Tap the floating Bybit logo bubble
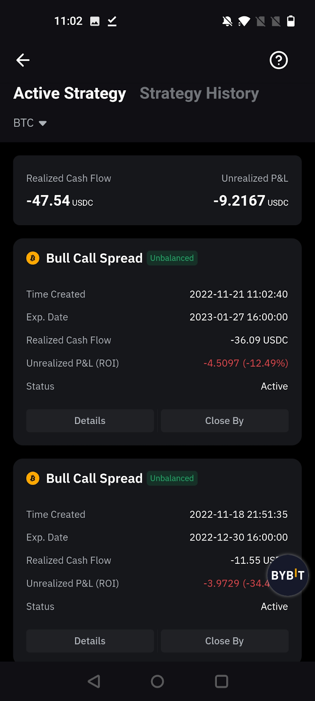This screenshot has height=701, width=315. click(x=287, y=575)
